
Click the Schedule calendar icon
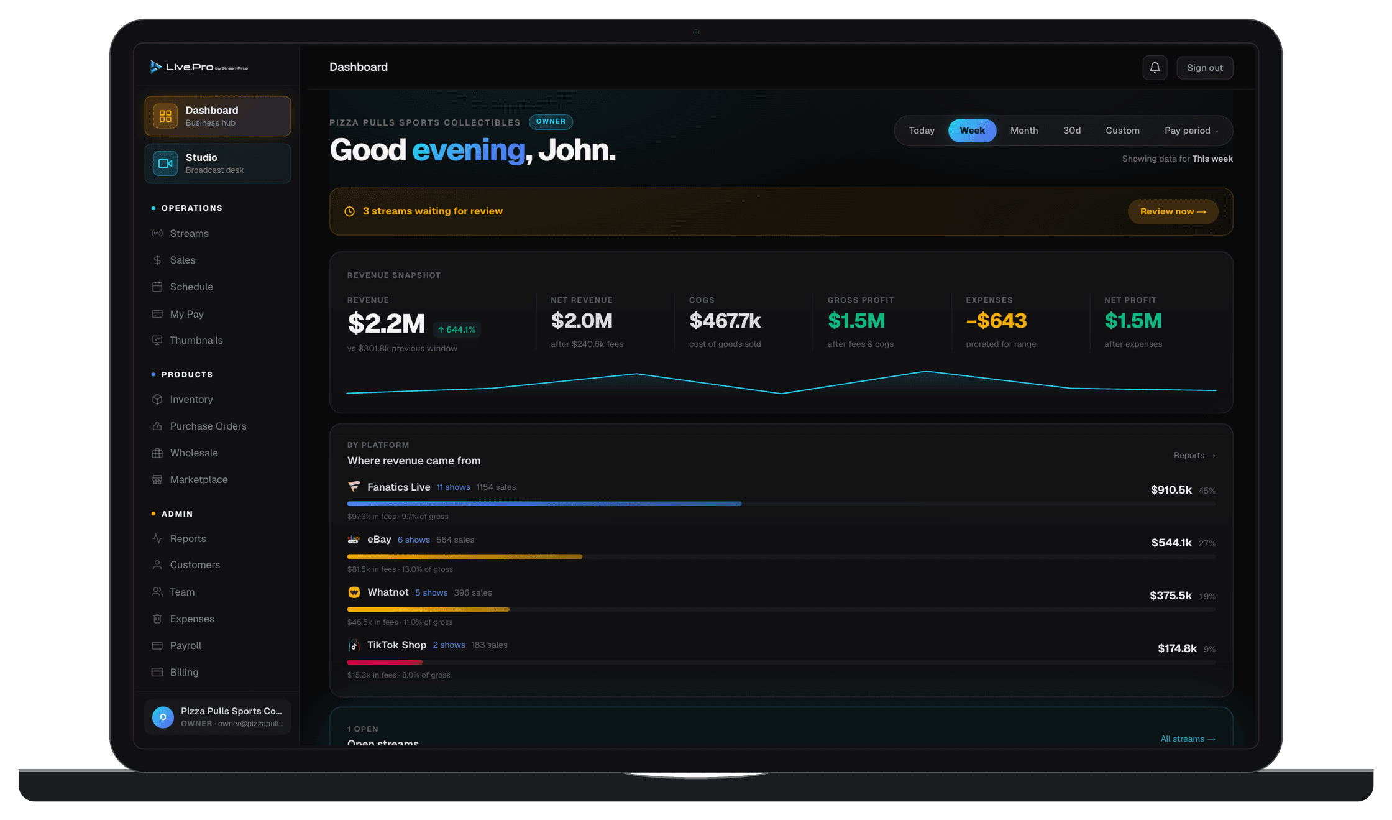(x=157, y=287)
